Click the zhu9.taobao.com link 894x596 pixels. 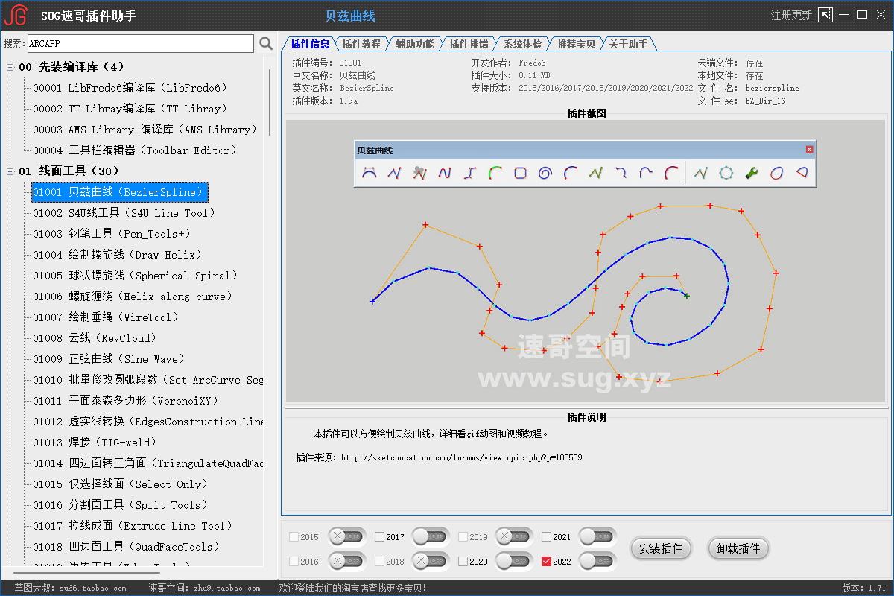pos(226,589)
